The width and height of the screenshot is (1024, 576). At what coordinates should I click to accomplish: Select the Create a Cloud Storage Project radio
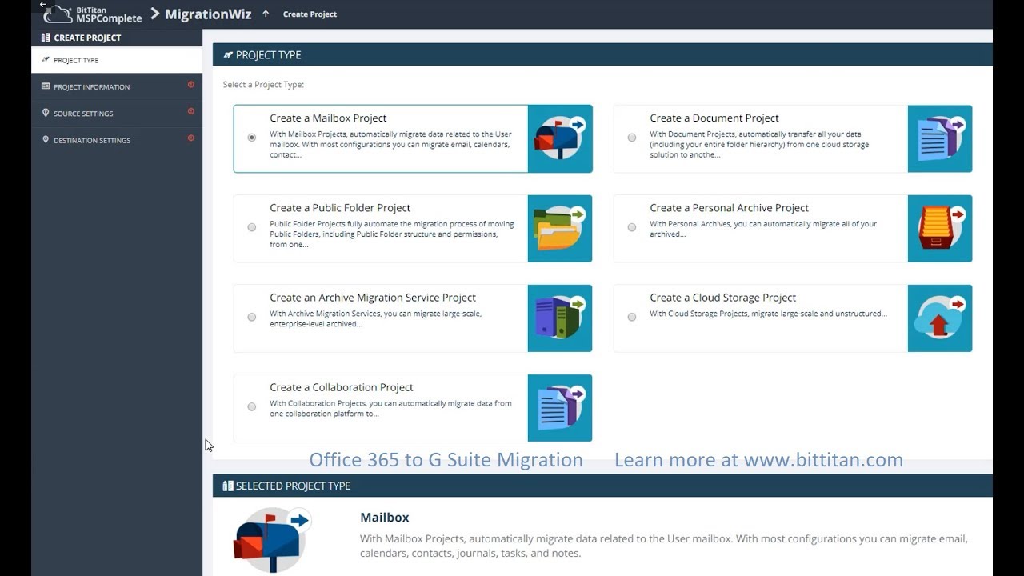[x=632, y=317]
